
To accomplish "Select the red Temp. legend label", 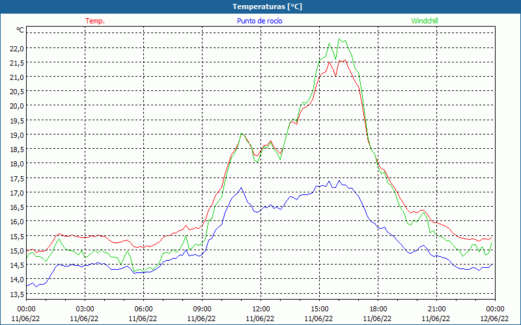I will coord(95,21).
